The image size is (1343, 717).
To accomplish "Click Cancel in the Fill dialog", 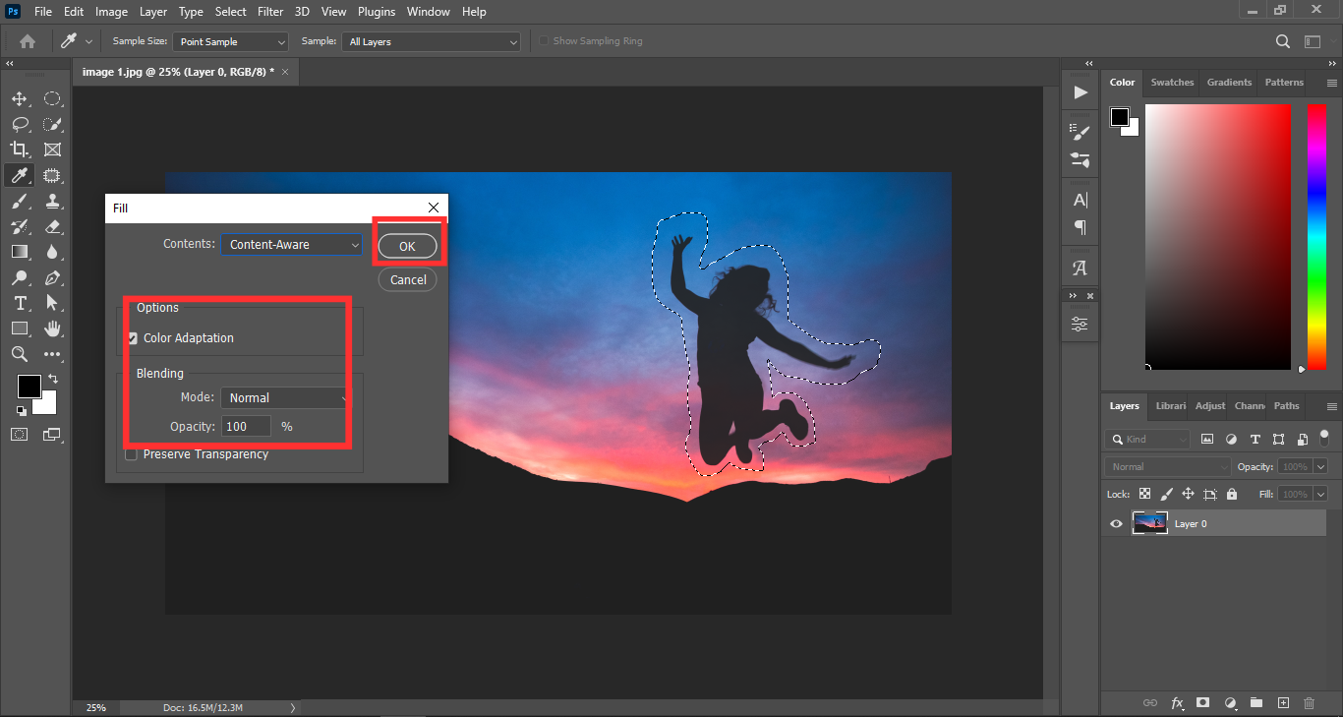I will pyautogui.click(x=408, y=279).
